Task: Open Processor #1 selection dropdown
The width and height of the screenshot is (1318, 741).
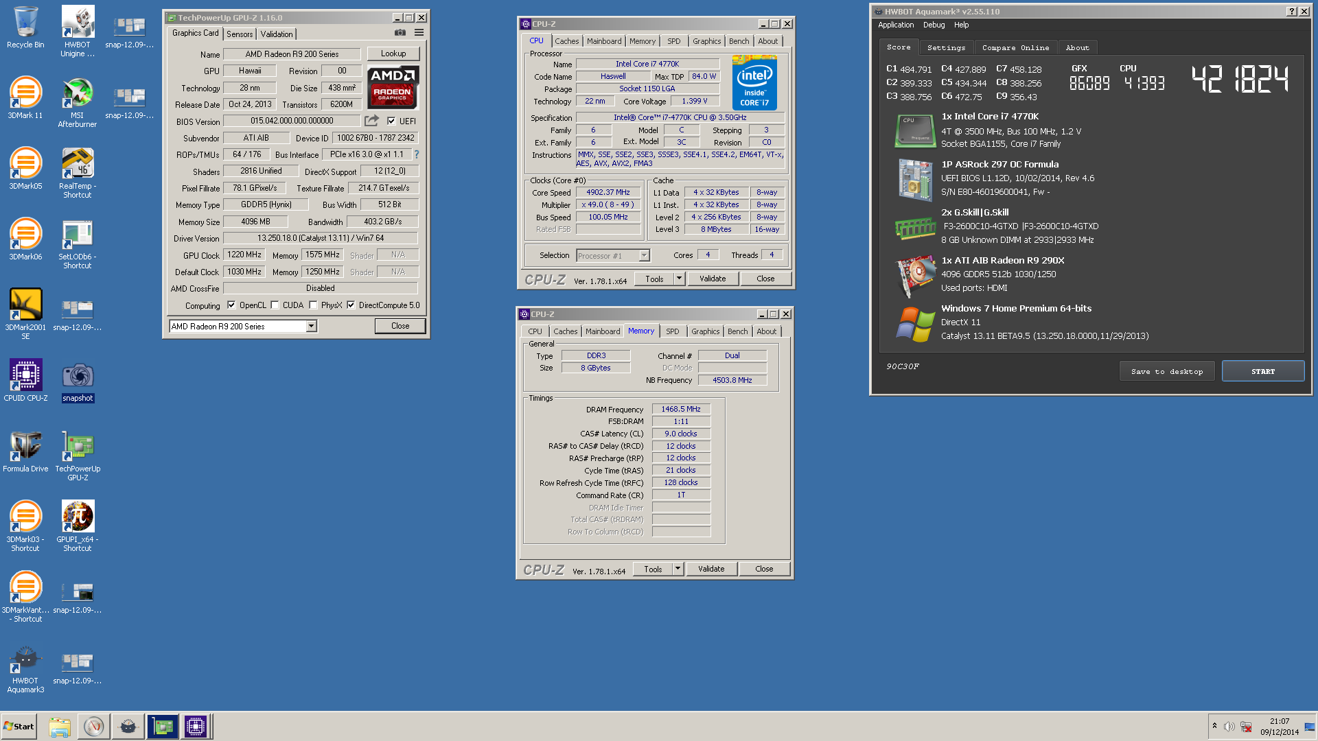Action: [x=644, y=256]
